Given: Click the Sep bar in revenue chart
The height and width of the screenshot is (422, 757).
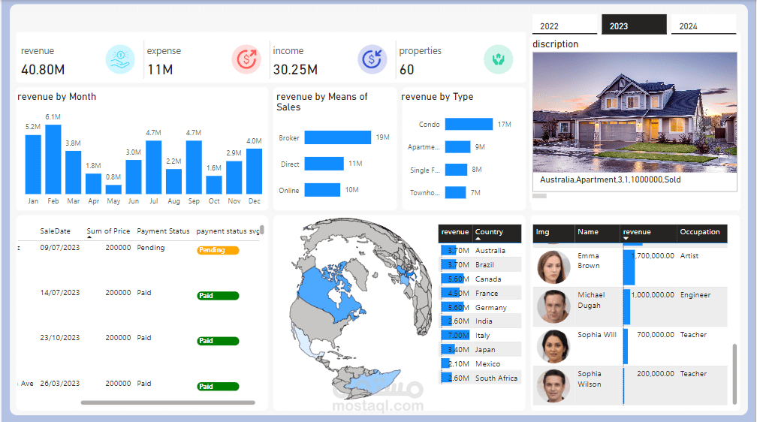Looking at the screenshot, I should coord(194,167).
